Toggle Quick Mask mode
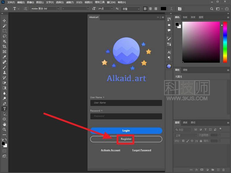This screenshot has height=173, width=231. tap(4, 151)
